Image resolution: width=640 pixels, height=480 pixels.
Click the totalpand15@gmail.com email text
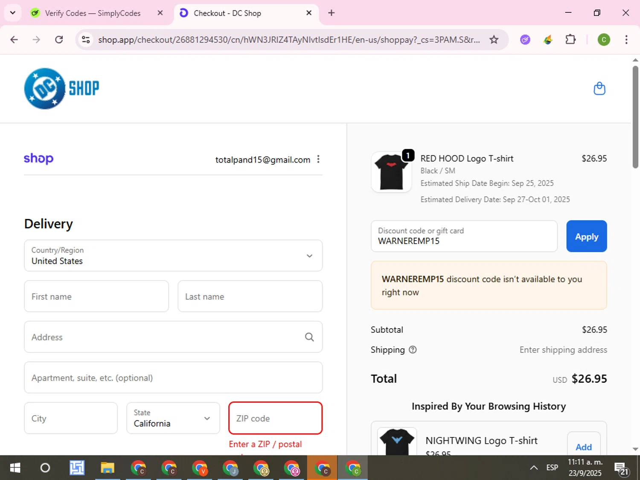point(263,160)
